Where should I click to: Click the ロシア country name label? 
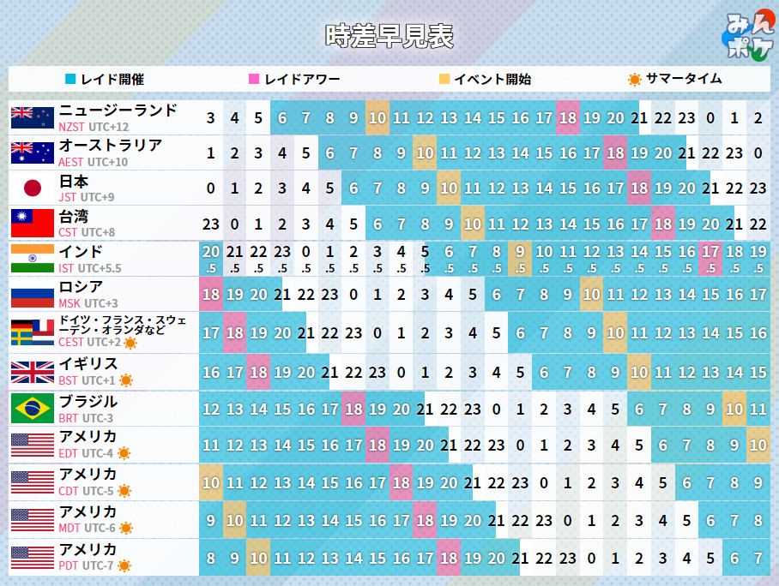click(81, 287)
